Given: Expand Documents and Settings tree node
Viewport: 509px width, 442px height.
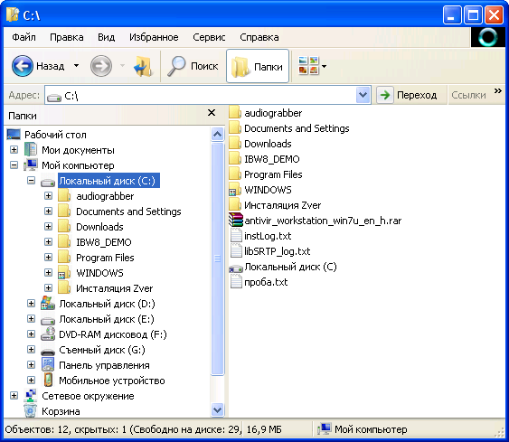Looking at the screenshot, I should point(48,212).
